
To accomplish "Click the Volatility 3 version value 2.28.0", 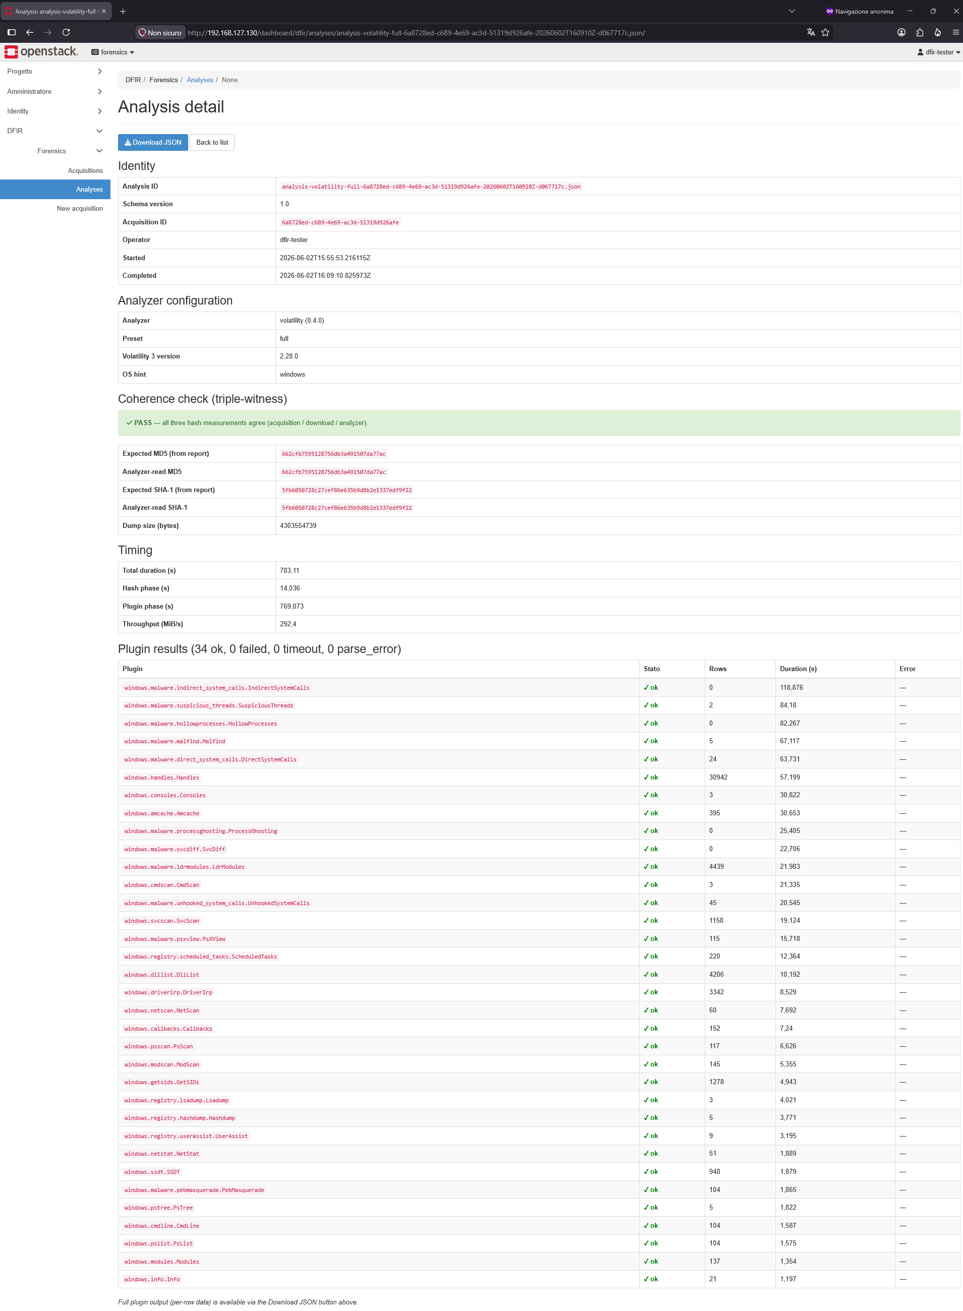I will point(289,356).
